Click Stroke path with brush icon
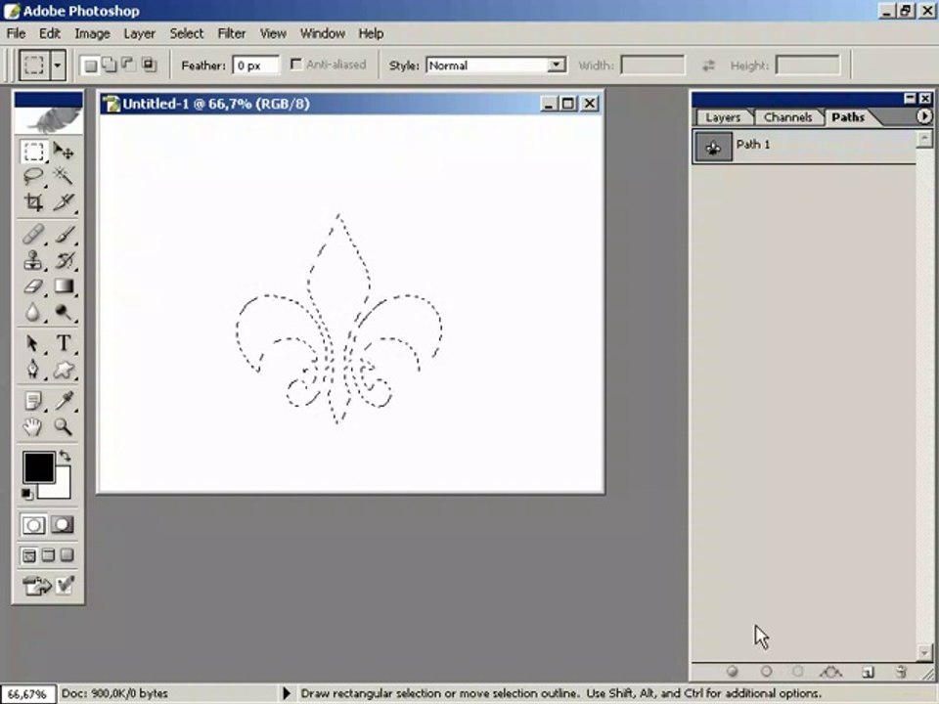 [x=766, y=672]
